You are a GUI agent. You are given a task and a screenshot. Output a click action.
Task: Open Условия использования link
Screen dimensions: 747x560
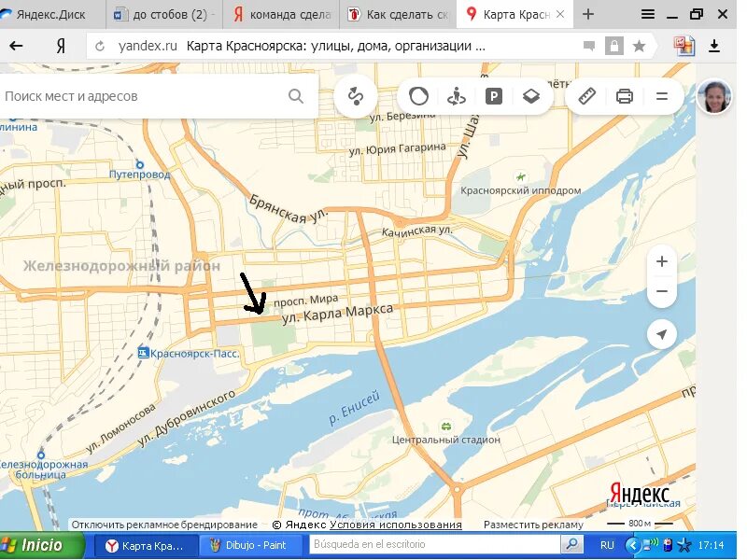[x=395, y=525]
